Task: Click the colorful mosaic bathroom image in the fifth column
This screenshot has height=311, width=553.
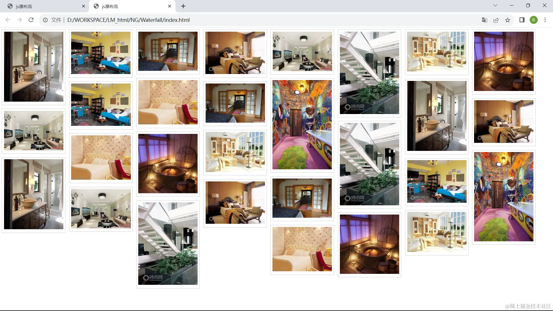Action: [x=302, y=125]
